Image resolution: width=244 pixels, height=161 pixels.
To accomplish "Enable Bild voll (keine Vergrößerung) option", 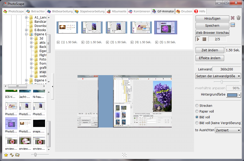I will click(197, 123).
